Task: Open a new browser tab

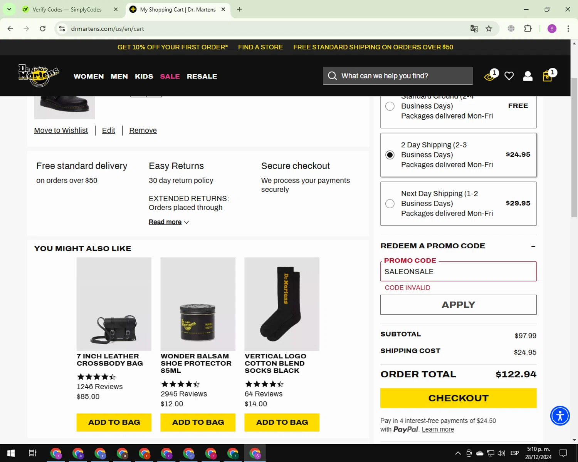Action: [x=239, y=9]
